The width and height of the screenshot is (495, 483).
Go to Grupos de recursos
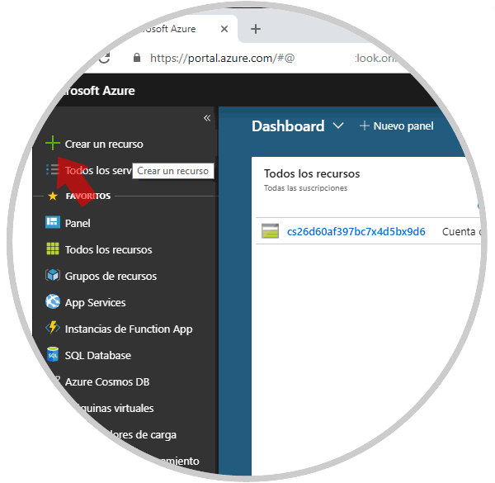111,277
